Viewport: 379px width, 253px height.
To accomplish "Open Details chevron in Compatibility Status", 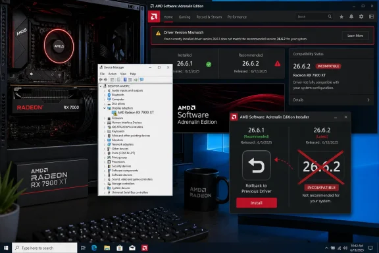I will click(368, 99).
